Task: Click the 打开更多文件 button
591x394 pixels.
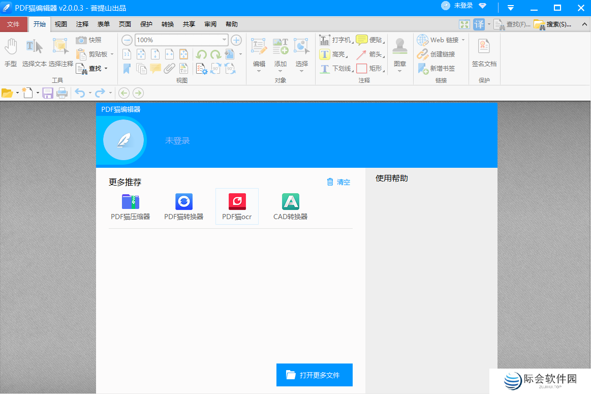Action: (314, 375)
